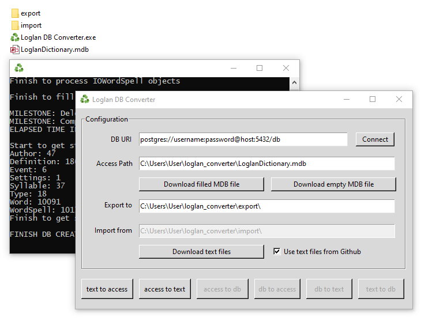
Task: Click the db to access button
Action: (277, 289)
